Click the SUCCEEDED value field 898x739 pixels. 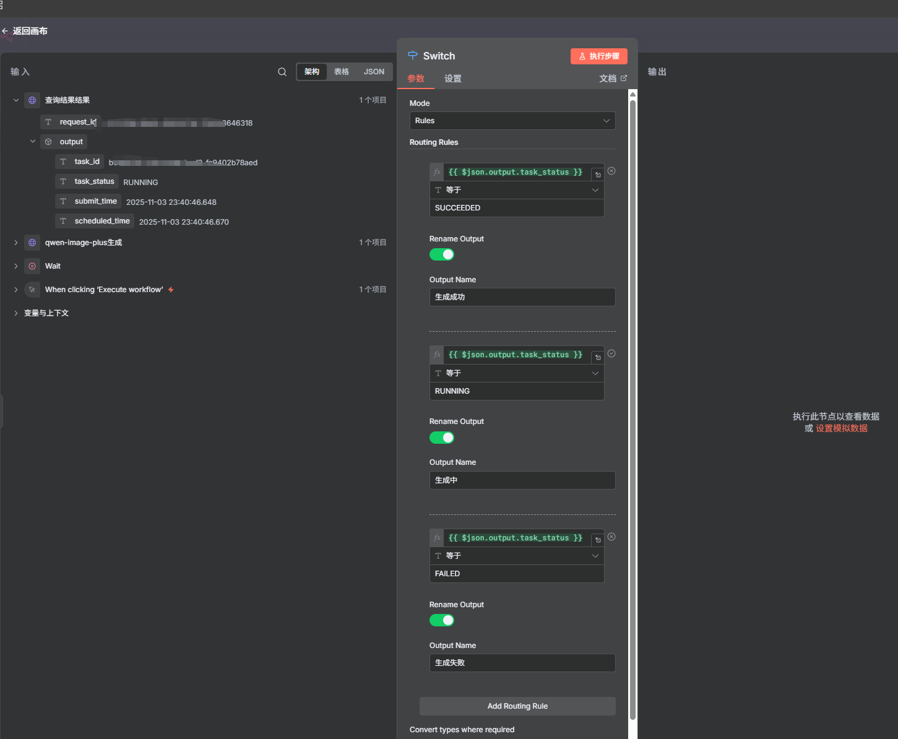tap(517, 208)
